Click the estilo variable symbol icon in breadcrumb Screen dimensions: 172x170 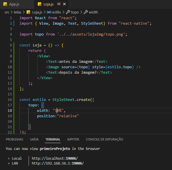[49, 12]
